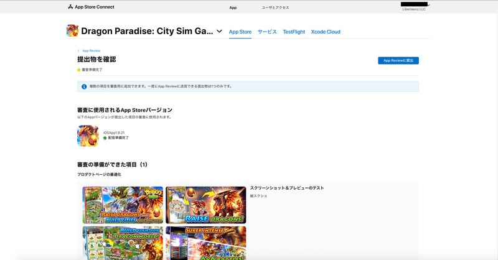Switch to the TestFlight tab
The image size is (498, 260).
coord(294,32)
